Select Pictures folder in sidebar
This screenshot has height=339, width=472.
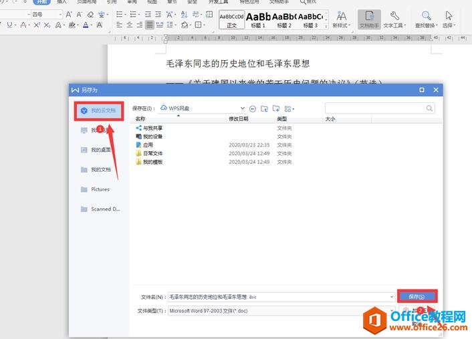95,189
